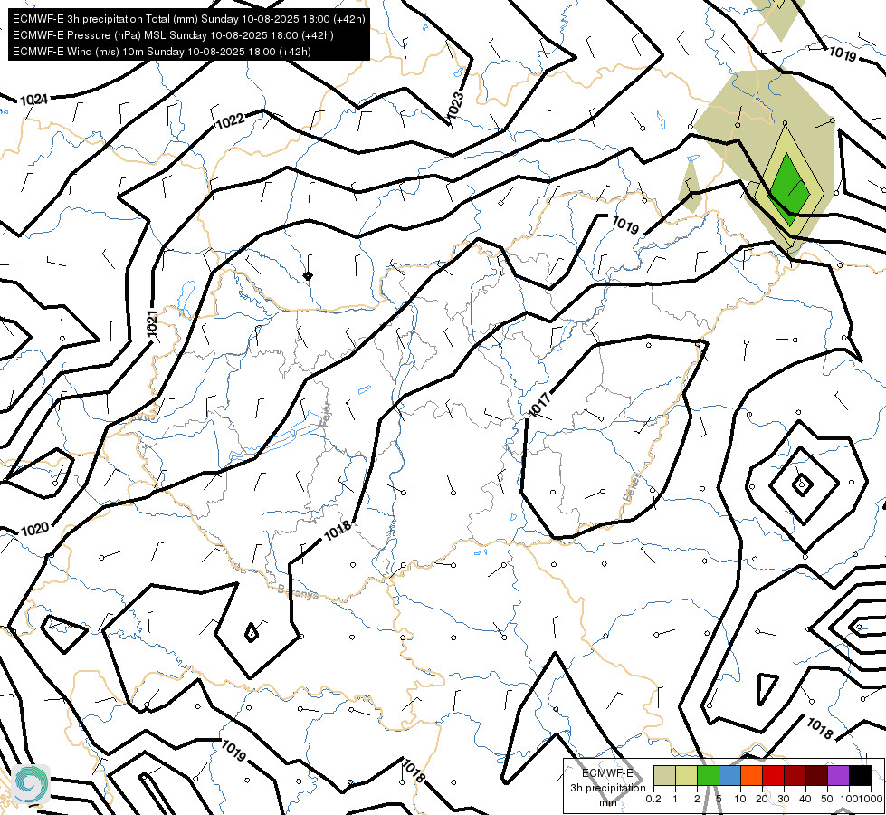The height and width of the screenshot is (815, 886).
Task: Select the orange 10 mm legend swatch
Action: [751, 775]
